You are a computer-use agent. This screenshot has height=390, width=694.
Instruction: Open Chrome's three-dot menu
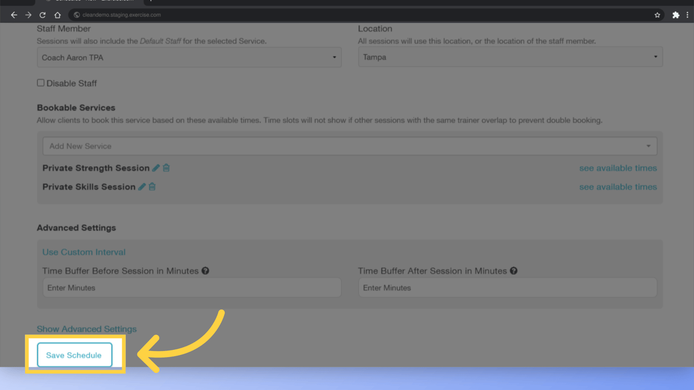coord(688,15)
